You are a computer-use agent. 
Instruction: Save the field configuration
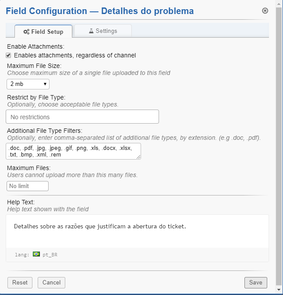click(255, 283)
